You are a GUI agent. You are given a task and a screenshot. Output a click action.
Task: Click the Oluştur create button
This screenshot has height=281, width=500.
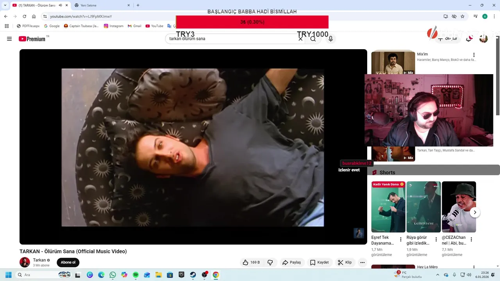448,39
